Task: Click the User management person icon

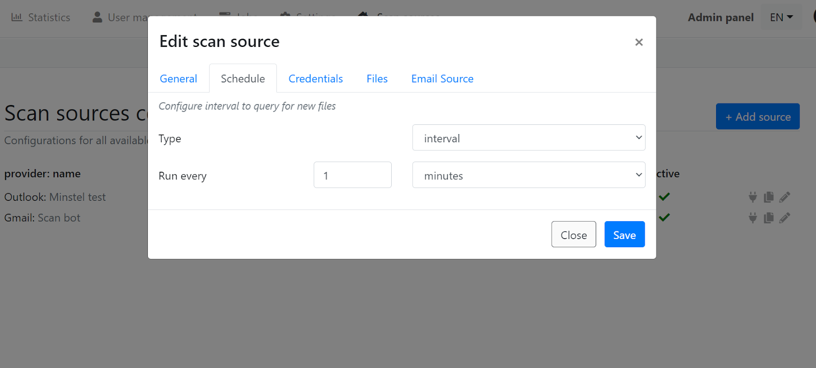Action: [97, 17]
